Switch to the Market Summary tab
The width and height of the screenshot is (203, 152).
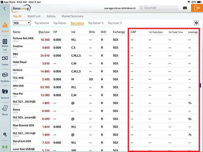(72, 16)
